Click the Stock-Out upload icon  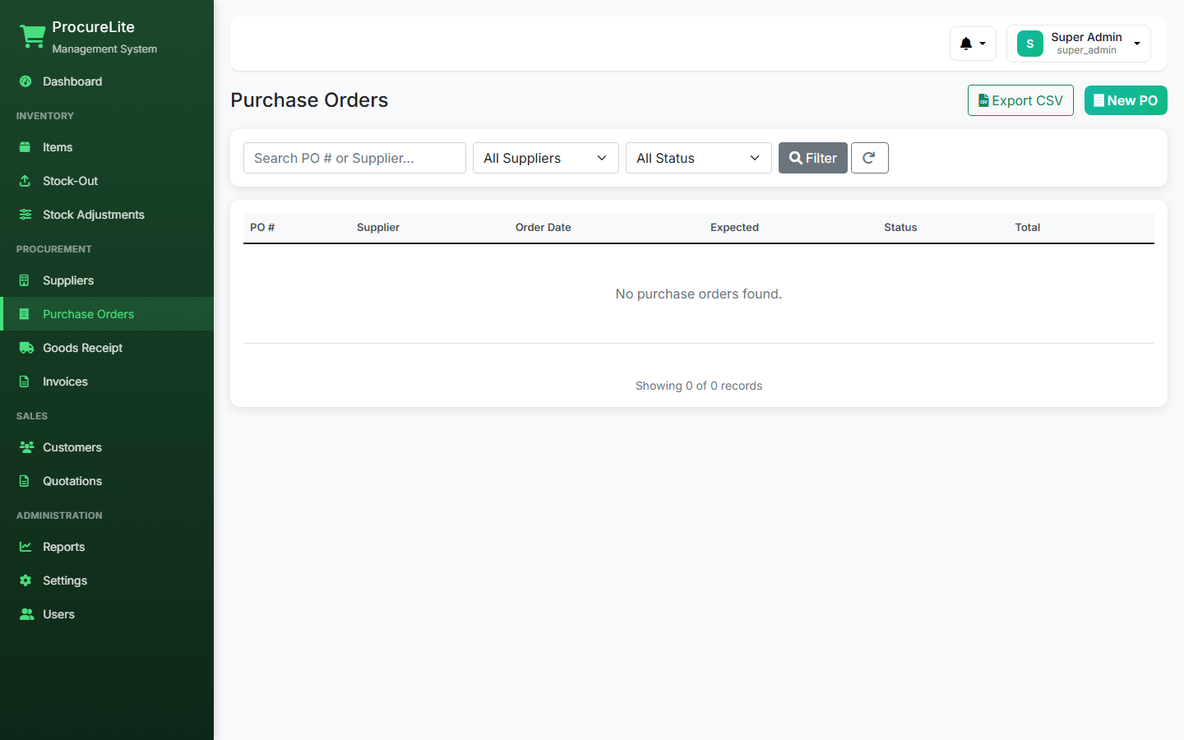click(x=25, y=181)
